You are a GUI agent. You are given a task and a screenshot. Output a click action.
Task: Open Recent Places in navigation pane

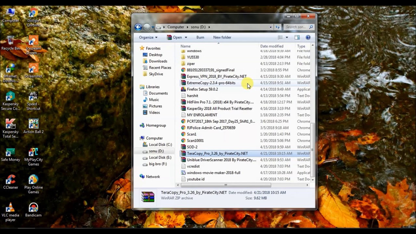click(160, 68)
